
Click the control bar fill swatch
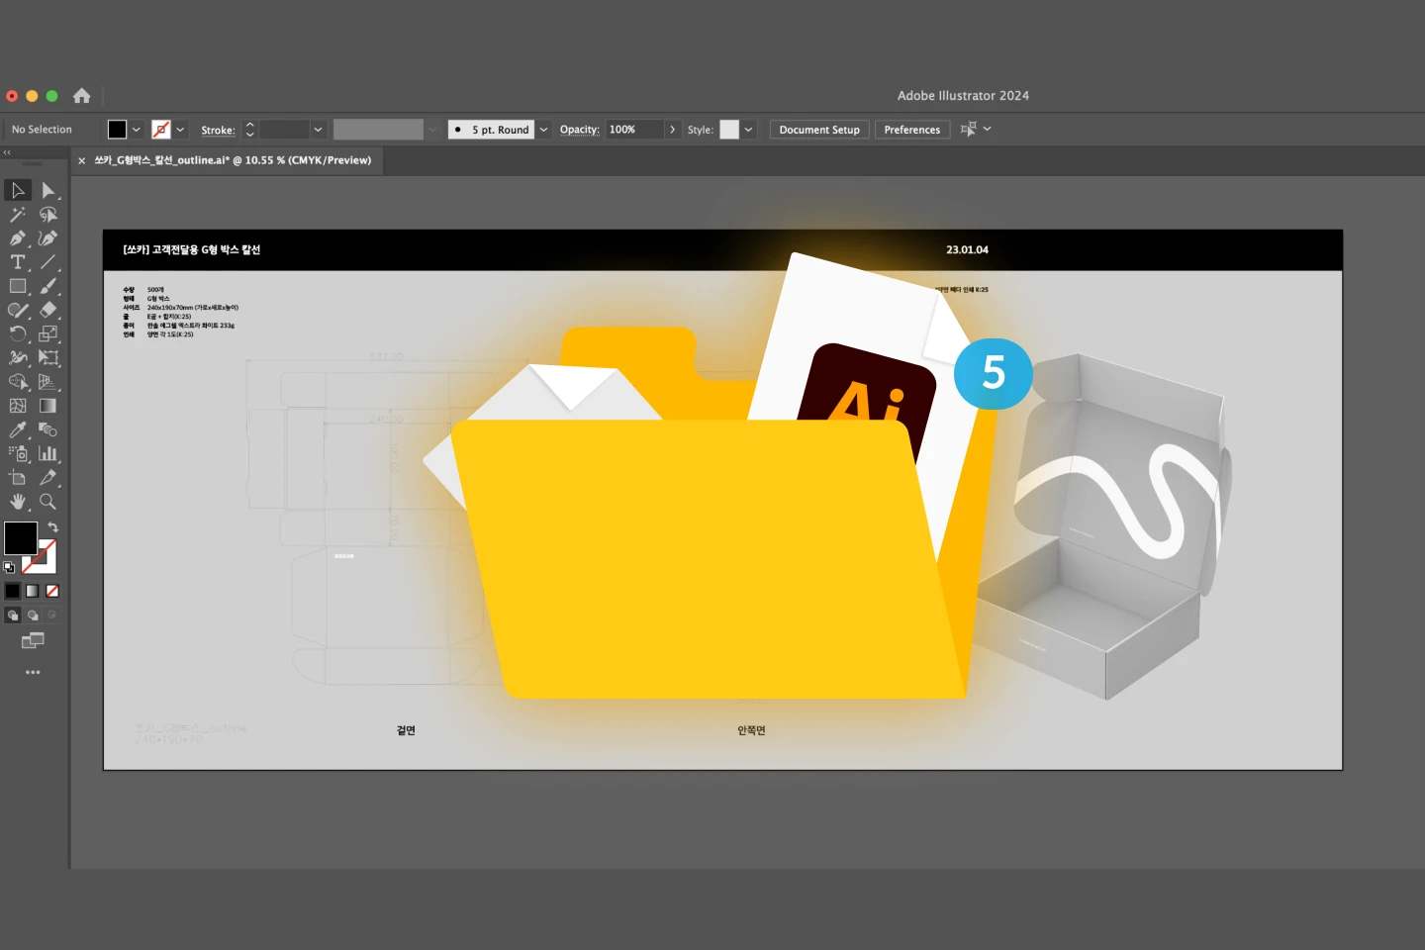(118, 130)
